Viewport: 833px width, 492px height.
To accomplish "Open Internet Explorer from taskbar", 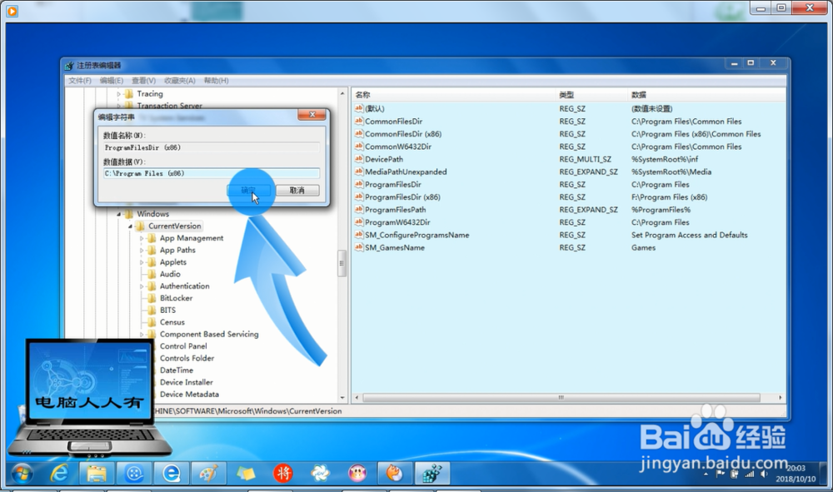I will (x=59, y=473).
